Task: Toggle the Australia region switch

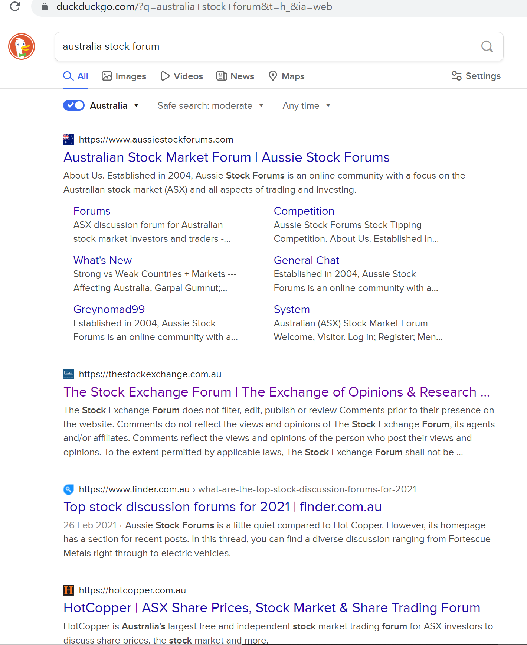Action: (x=74, y=105)
